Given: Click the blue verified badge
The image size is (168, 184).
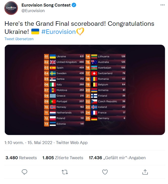Looking at the screenshot, I should [75, 5].
